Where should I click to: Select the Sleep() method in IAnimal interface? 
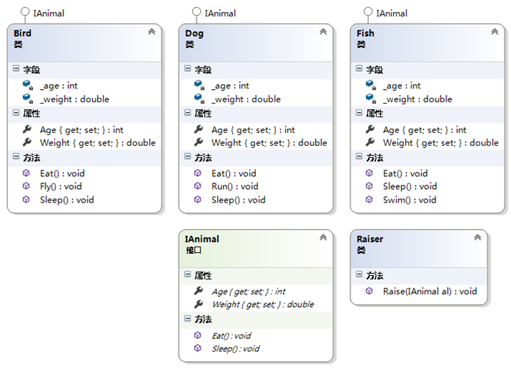click(x=236, y=349)
